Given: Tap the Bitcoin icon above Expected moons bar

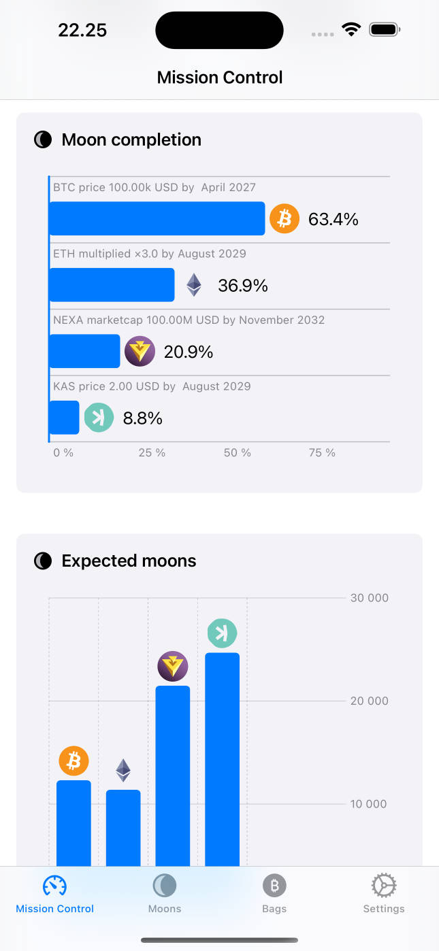Looking at the screenshot, I should [x=74, y=761].
